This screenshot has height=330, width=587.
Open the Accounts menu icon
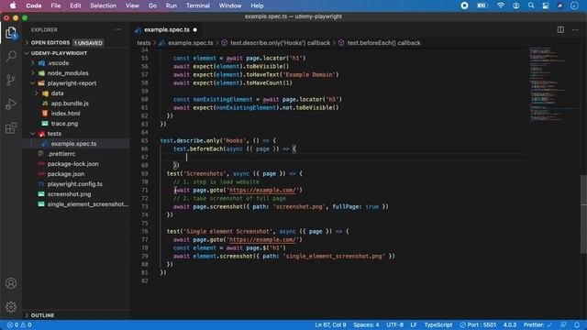11,283
